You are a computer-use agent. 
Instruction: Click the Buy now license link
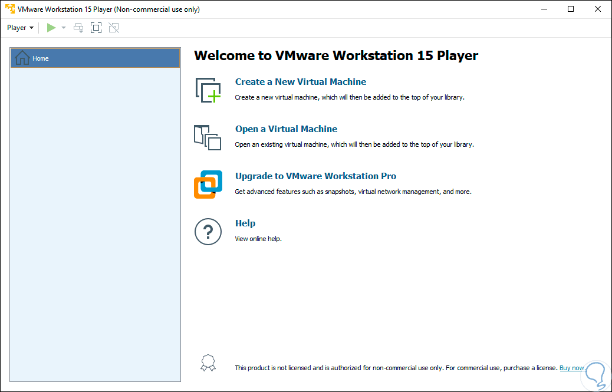coord(572,368)
